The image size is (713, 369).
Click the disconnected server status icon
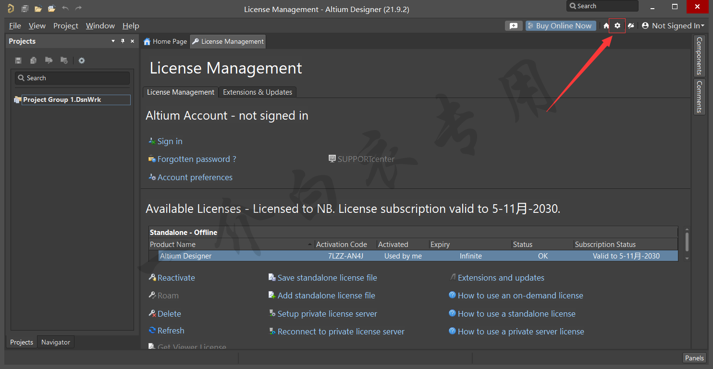click(631, 26)
